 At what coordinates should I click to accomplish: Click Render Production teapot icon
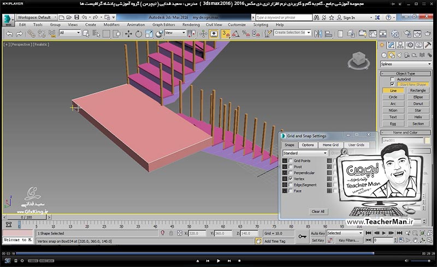point(428,34)
